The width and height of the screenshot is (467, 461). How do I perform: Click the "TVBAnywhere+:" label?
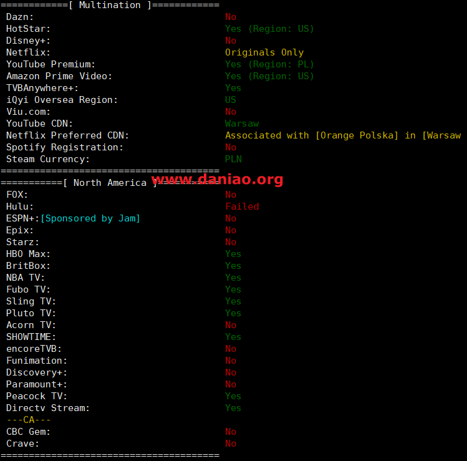pyautogui.click(x=42, y=88)
